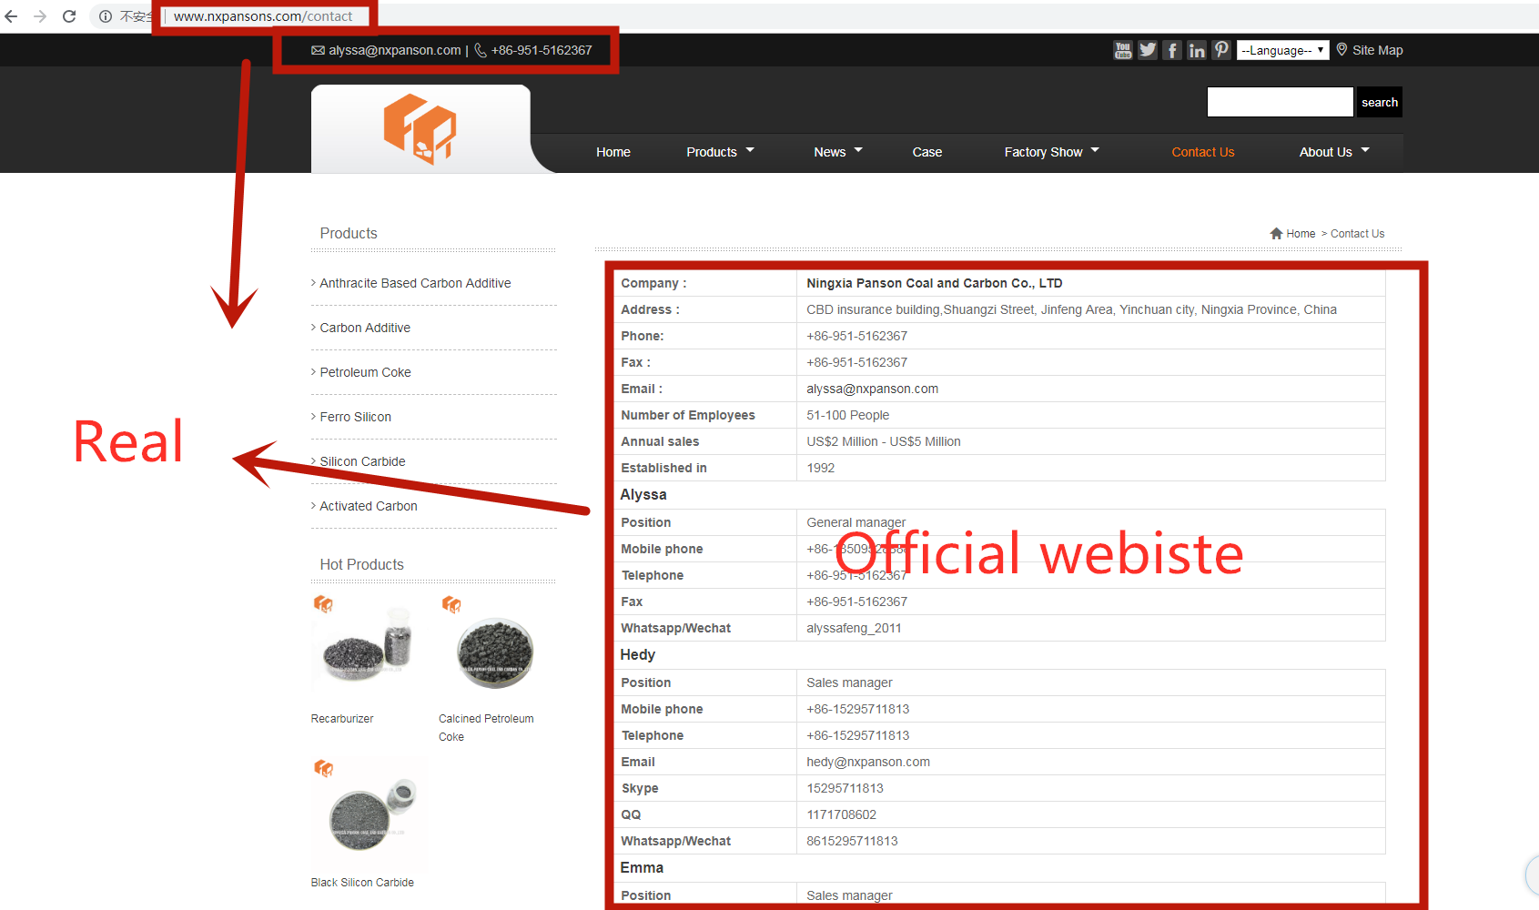The height and width of the screenshot is (910, 1539).
Task: Open Contact Us in navigation bar
Action: point(1203,152)
